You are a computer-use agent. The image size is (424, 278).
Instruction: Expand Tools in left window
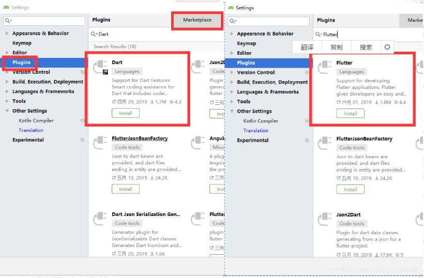tap(7, 101)
